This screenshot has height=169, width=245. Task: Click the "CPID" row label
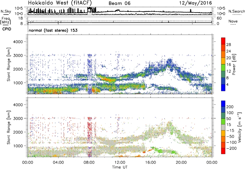click(7, 29)
